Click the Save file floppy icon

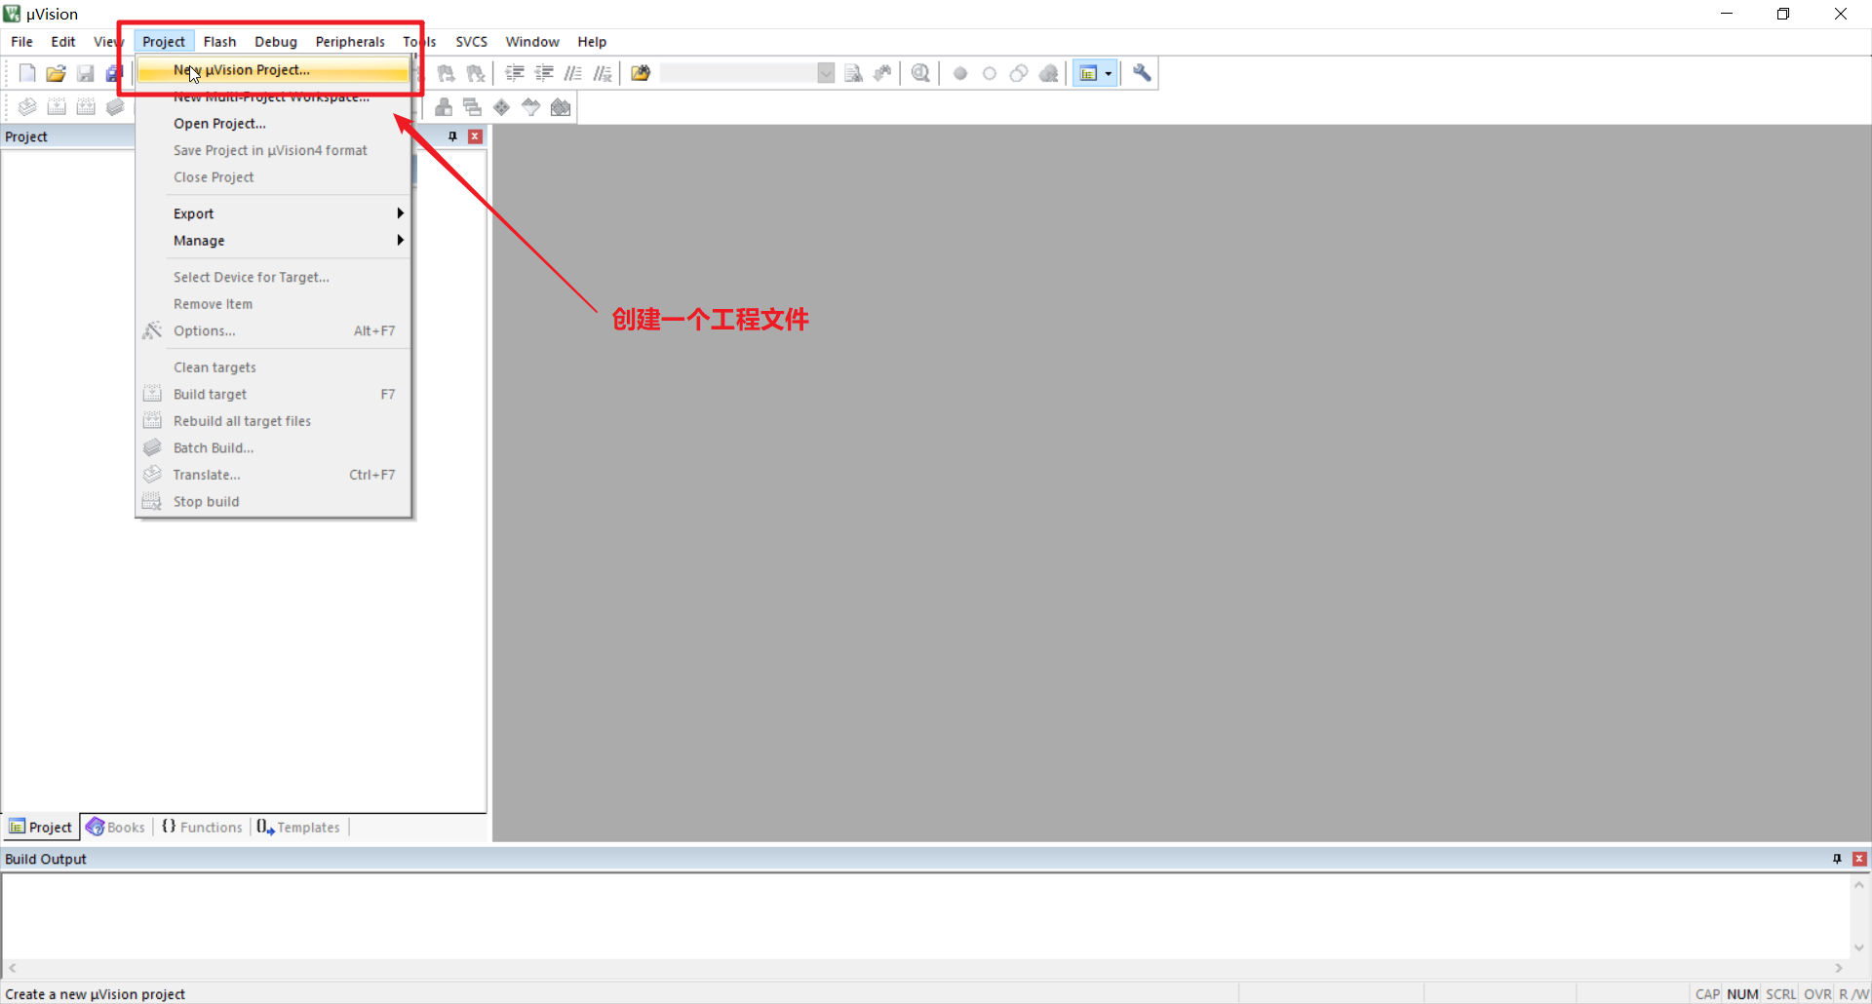pyautogui.click(x=86, y=73)
